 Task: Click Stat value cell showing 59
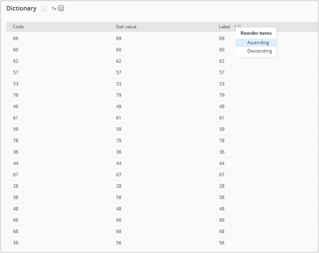tap(118, 129)
